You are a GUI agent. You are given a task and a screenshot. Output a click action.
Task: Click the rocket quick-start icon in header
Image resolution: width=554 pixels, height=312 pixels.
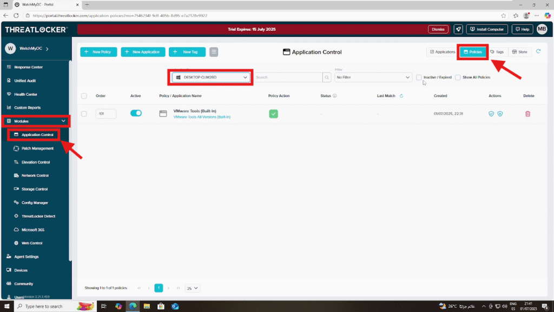point(458,29)
